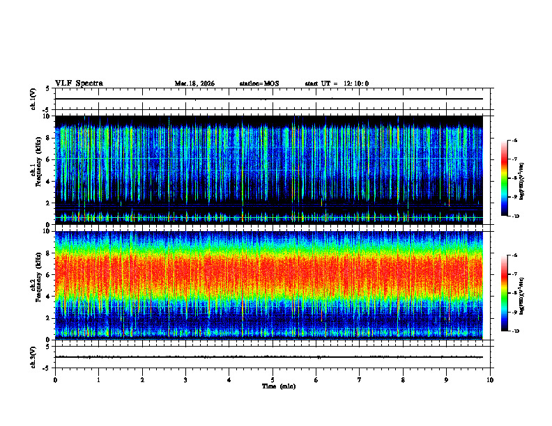Select the "start UT = 12:10: 0" text
Screen dimensions: 552x426
[x=337, y=84]
